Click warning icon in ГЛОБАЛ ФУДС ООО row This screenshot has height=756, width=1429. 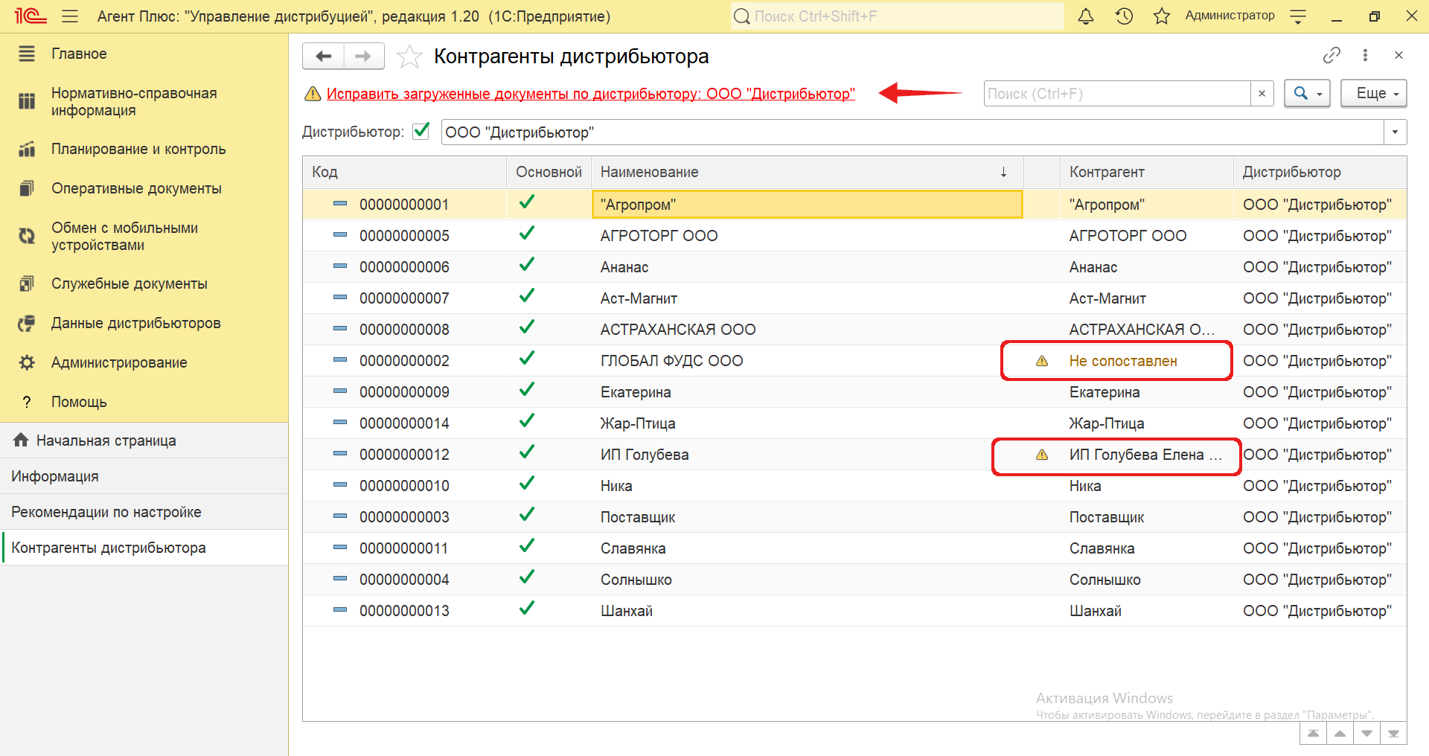pos(1042,361)
